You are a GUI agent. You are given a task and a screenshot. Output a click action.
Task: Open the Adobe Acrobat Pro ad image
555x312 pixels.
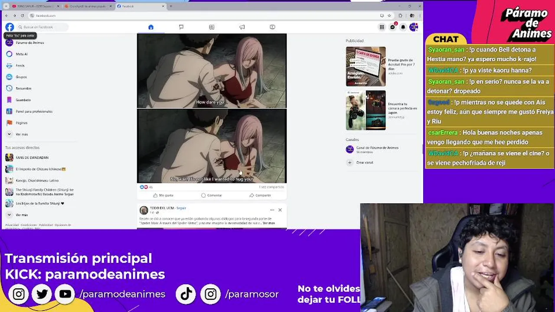click(366, 67)
